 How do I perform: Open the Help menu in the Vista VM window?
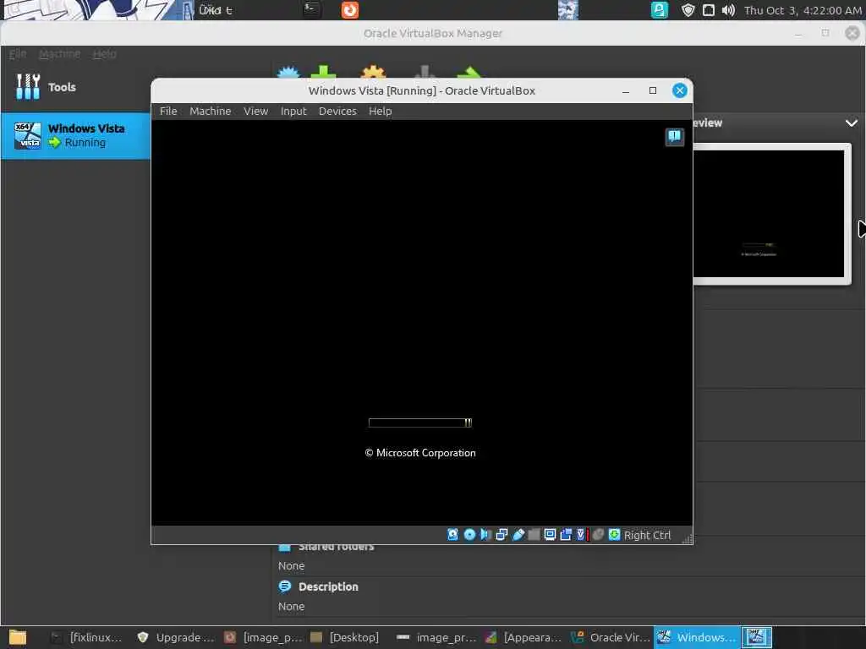(x=381, y=111)
